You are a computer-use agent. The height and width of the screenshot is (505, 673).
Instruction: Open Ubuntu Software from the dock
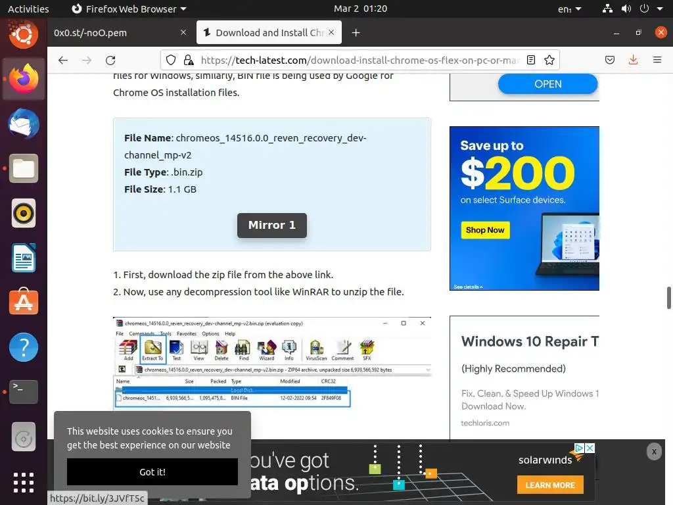(24, 302)
